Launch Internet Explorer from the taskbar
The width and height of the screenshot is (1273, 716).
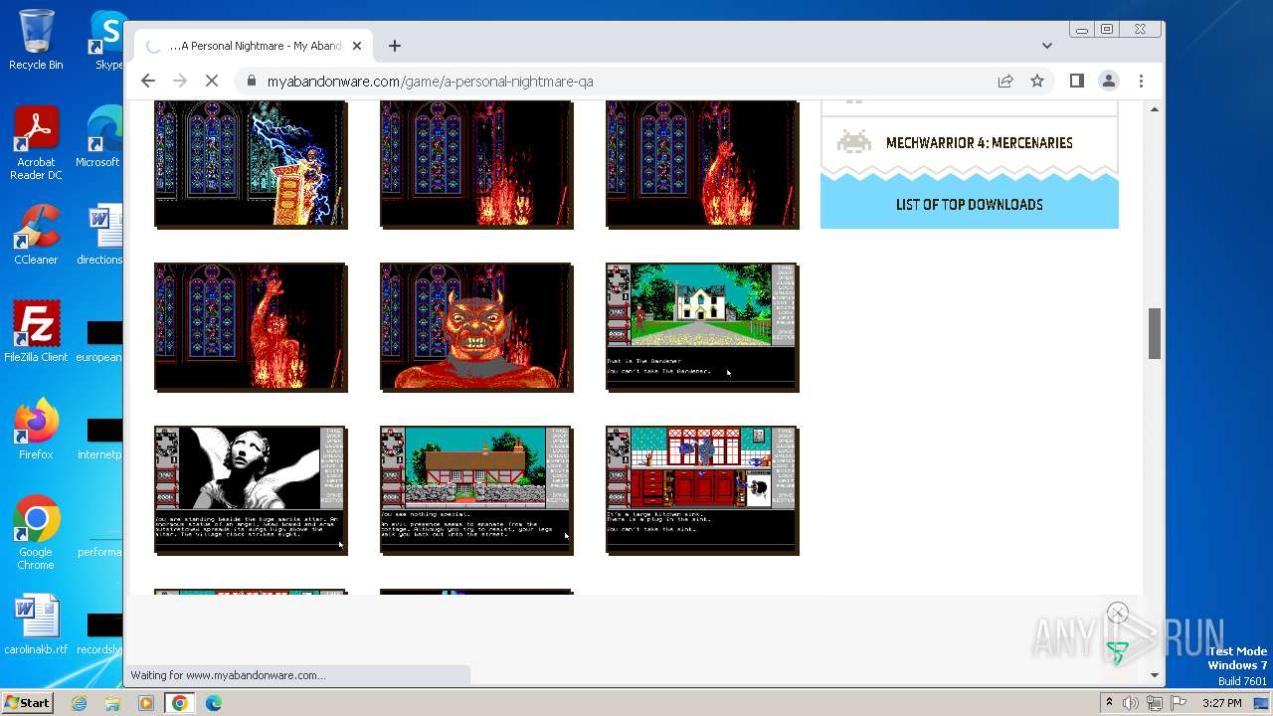[x=80, y=703]
